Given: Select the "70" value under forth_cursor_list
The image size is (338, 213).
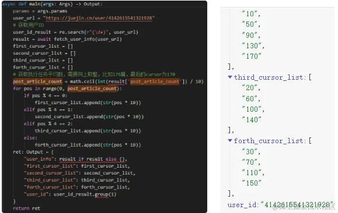Looking at the screenshot, I should pyautogui.click(x=250, y=162).
